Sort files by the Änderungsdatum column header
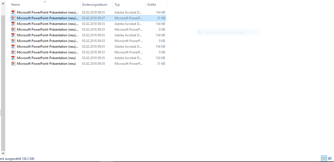This screenshot has height=162, width=334. (94, 5)
